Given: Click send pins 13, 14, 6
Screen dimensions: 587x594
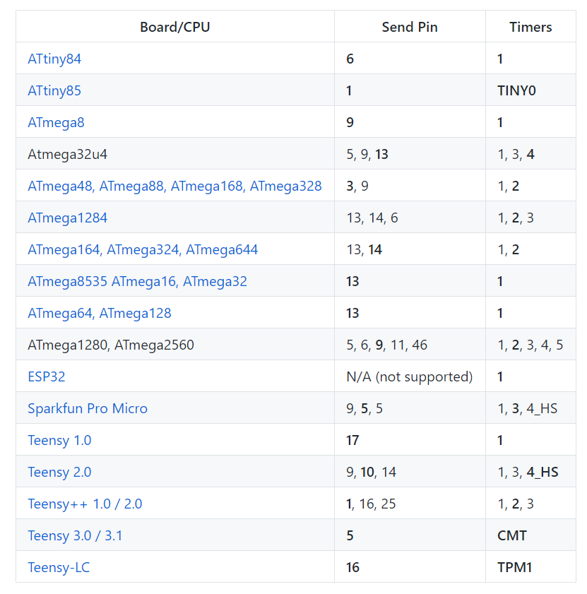Looking at the screenshot, I should click(x=372, y=218).
